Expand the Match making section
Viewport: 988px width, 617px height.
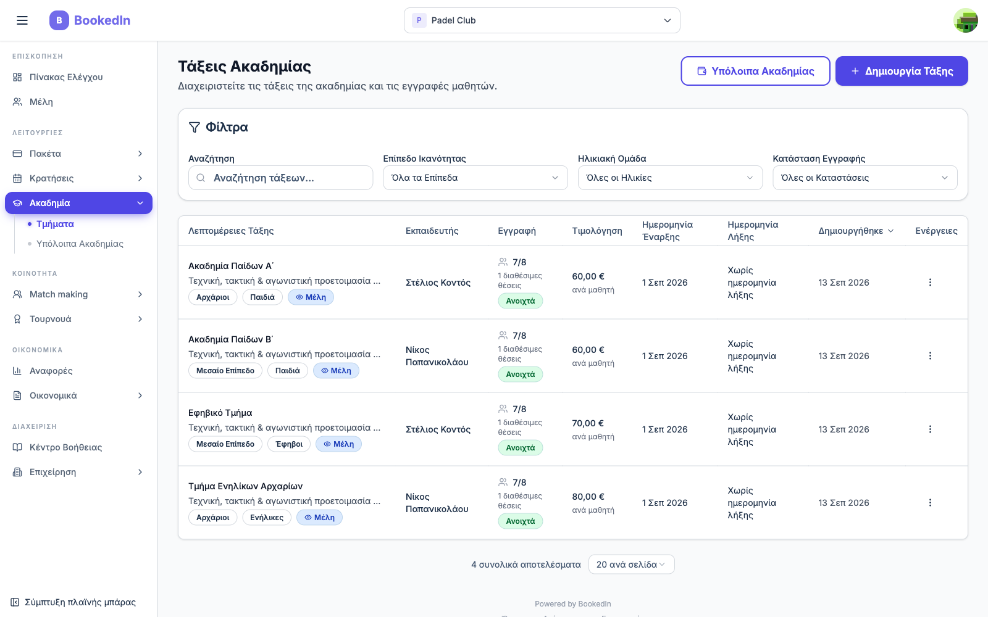[78, 294]
